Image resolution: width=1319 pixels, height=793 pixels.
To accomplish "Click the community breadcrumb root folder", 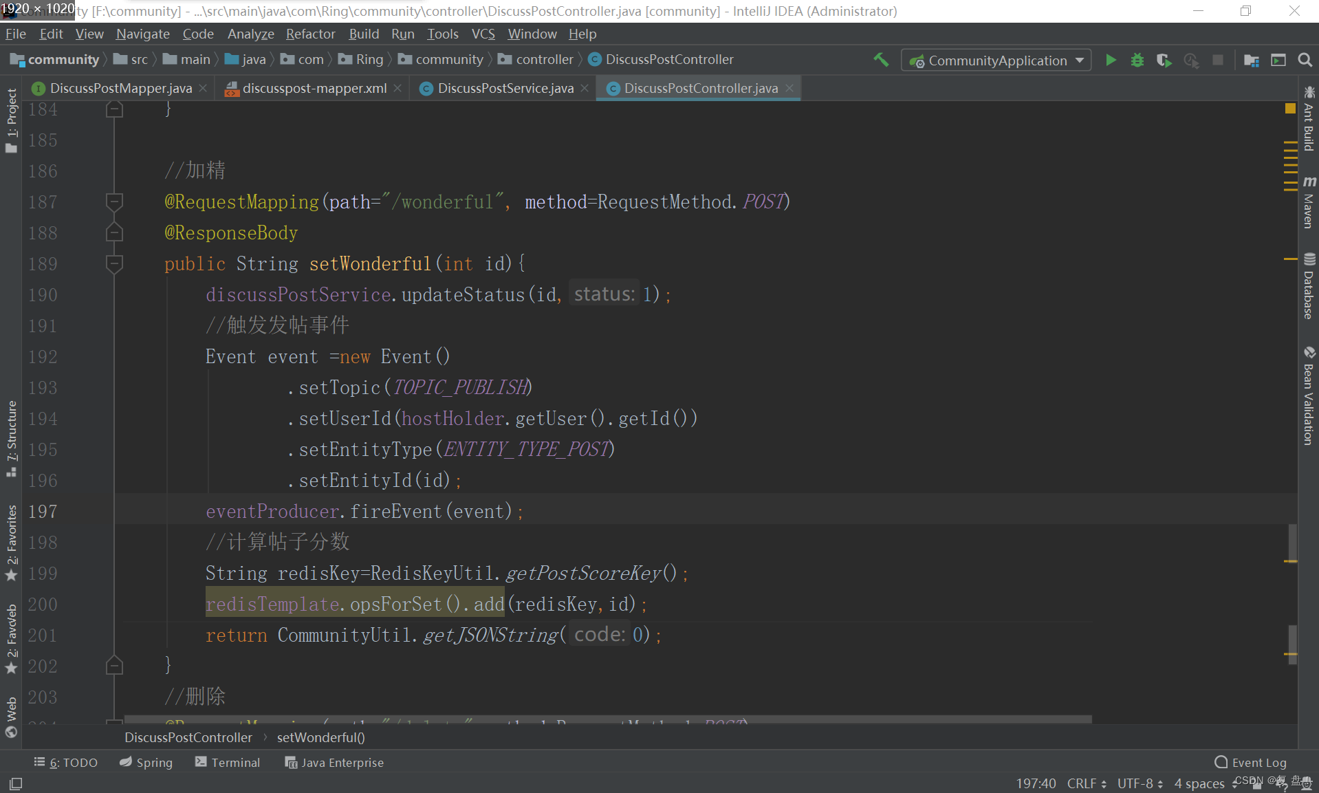I will click(55, 60).
